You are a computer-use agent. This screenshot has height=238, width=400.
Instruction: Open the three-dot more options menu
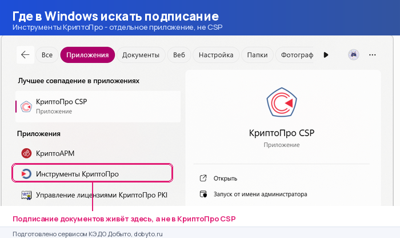[372, 55]
